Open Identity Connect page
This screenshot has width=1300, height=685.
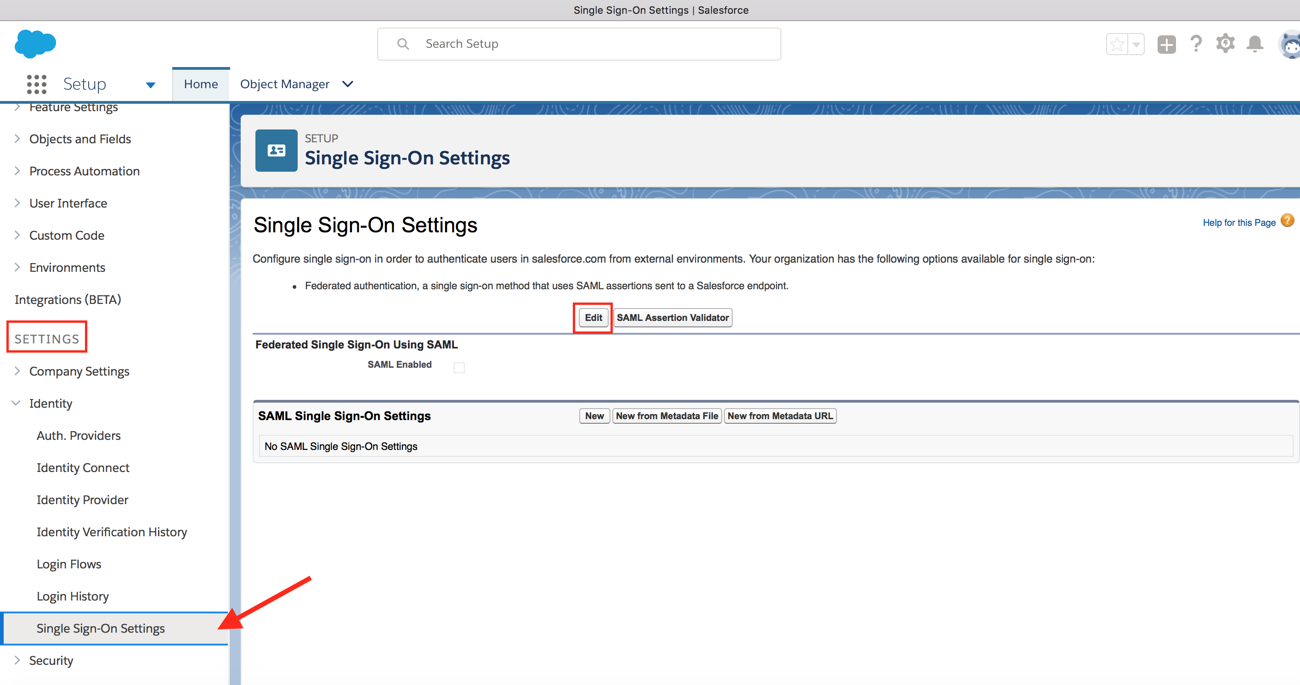pyautogui.click(x=83, y=468)
